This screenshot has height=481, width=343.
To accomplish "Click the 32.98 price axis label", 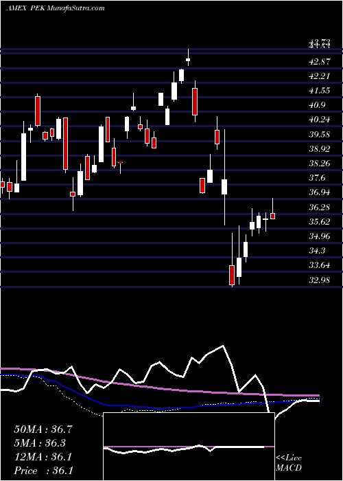I will (320, 280).
